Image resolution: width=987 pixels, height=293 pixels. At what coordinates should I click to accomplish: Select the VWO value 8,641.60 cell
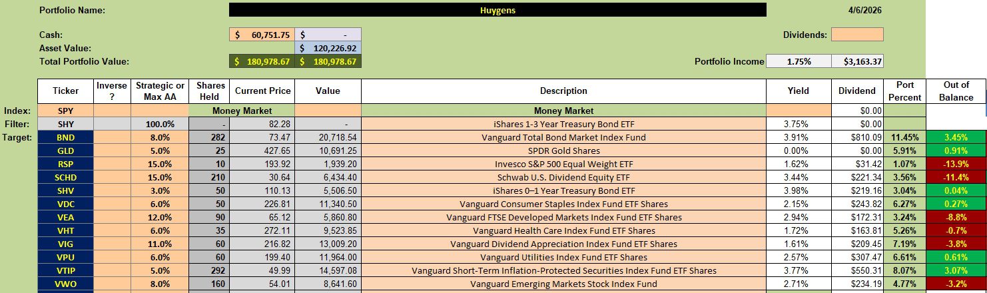328,284
